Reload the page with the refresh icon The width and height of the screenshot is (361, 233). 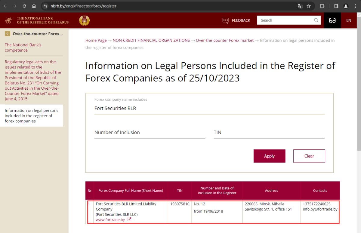(x=24, y=6)
